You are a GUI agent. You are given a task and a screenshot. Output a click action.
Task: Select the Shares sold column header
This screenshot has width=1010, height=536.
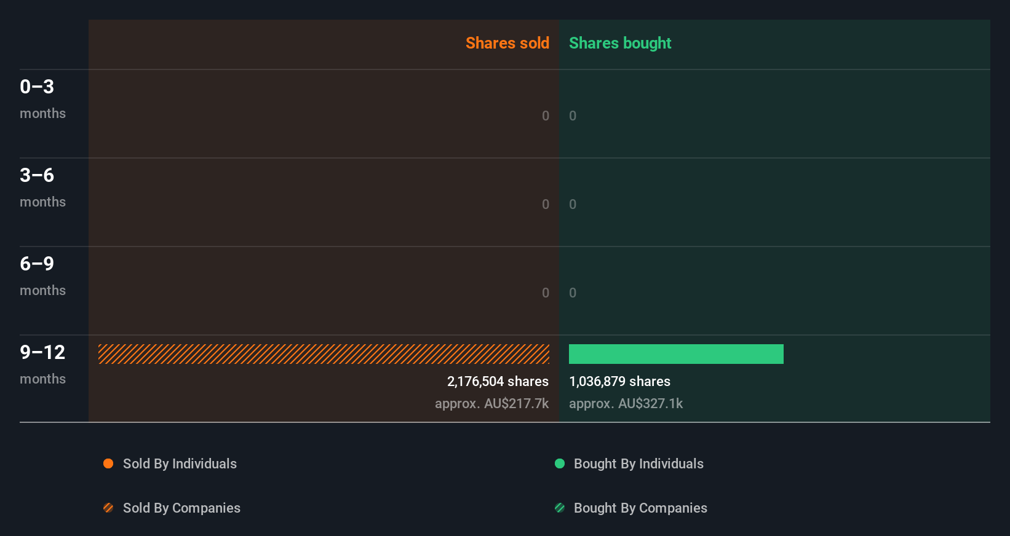pos(507,43)
